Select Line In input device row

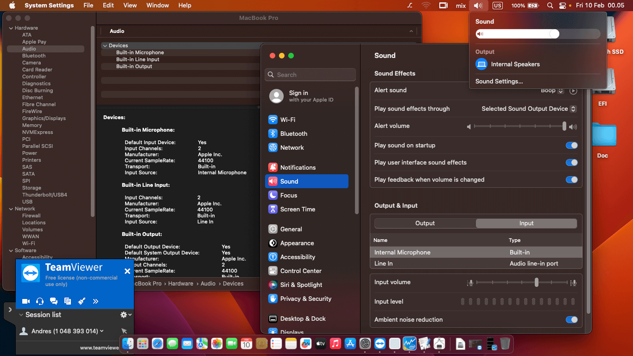tap(476, 264)
